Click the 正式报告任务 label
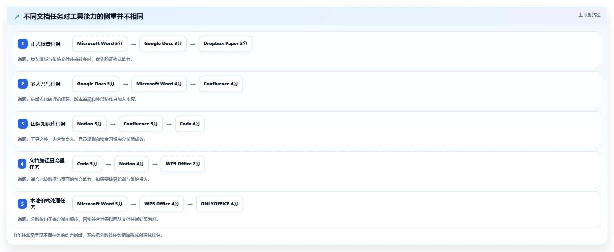The image size is (614, 252). (x=46, y=44)
